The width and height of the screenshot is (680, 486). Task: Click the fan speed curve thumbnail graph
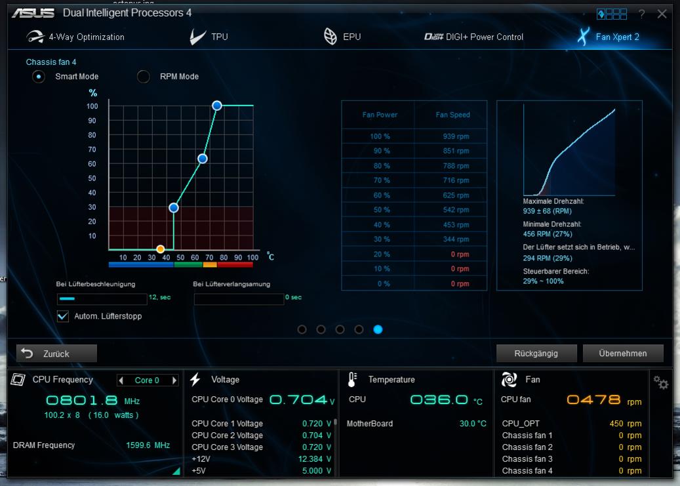(569, 150)
